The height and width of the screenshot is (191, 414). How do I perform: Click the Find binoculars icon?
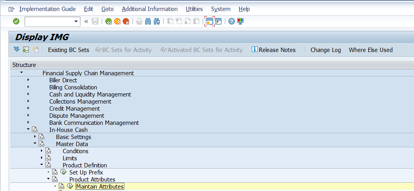pos(148,22)
